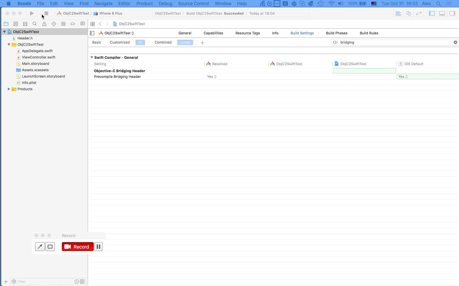Toggle the projects and targets list sidebar

point(92,33)
